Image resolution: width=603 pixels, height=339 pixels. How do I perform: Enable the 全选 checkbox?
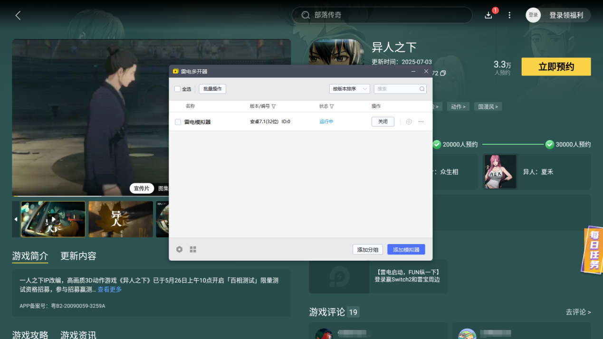click(176, 89)
